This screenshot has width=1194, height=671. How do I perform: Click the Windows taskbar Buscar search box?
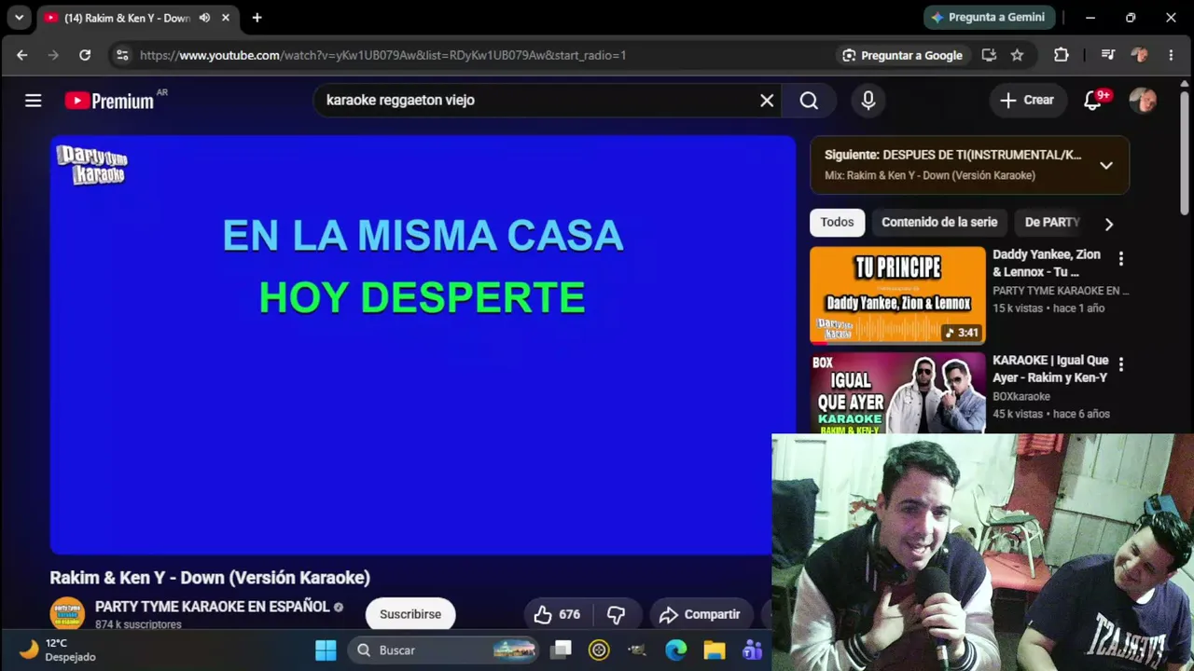click(x=442, y=650)
